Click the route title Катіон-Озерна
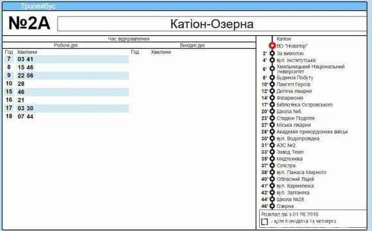Screen dimensions: 372x231 click(x=212, y=24)
